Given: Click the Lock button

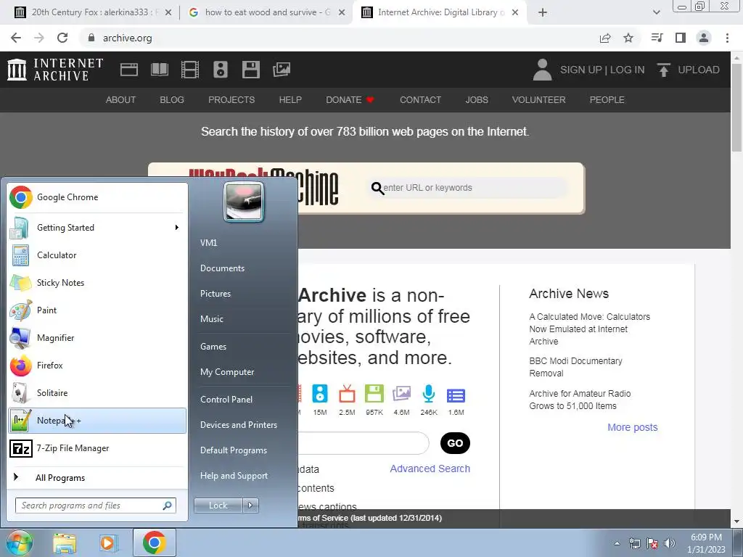Looking at the screenshot, I should [x=218, y=506].
